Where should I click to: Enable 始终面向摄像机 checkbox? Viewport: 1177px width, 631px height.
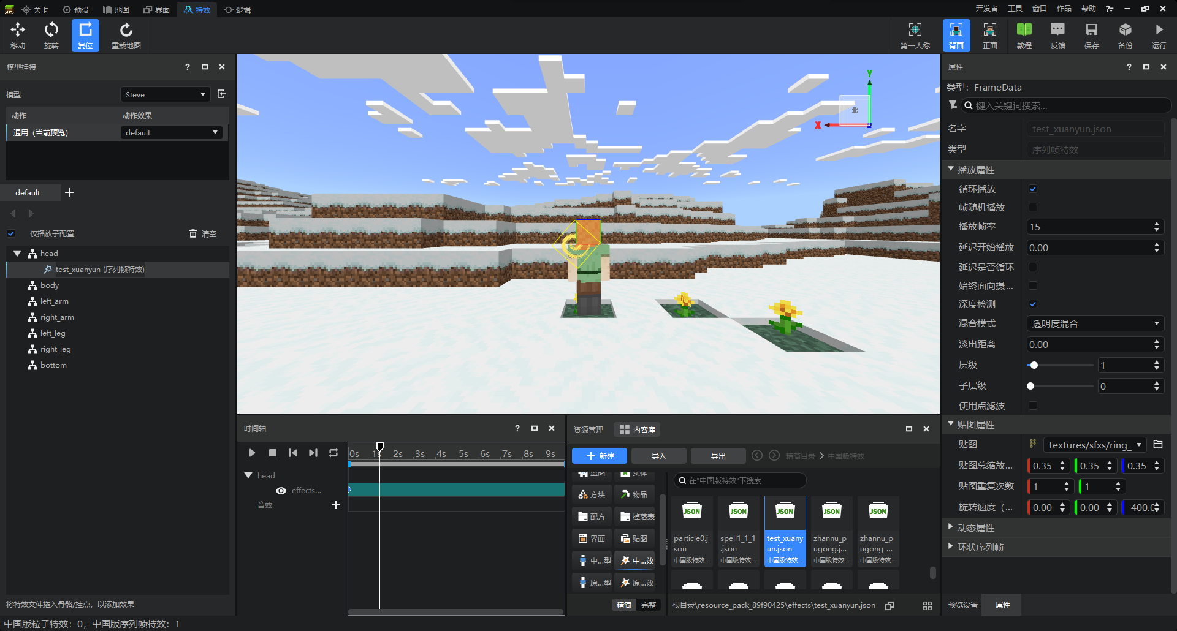(1033, 285)
